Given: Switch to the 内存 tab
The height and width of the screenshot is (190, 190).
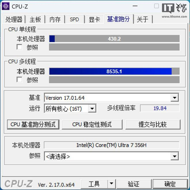Looking at the screenshot, I should [x=55, y=19].
